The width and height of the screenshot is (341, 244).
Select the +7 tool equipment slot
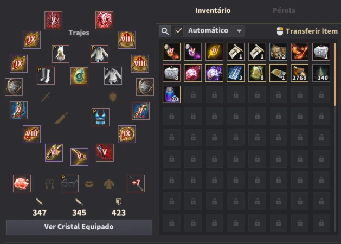(136, 183)
